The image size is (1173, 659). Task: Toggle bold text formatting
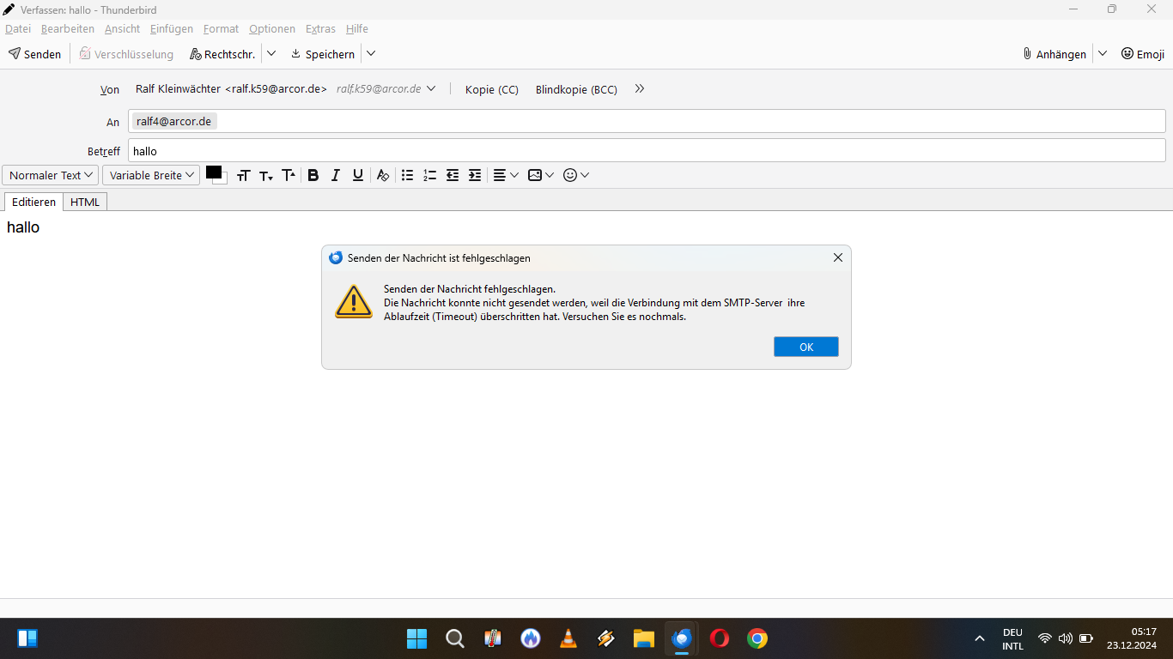[x=313, y=175]
